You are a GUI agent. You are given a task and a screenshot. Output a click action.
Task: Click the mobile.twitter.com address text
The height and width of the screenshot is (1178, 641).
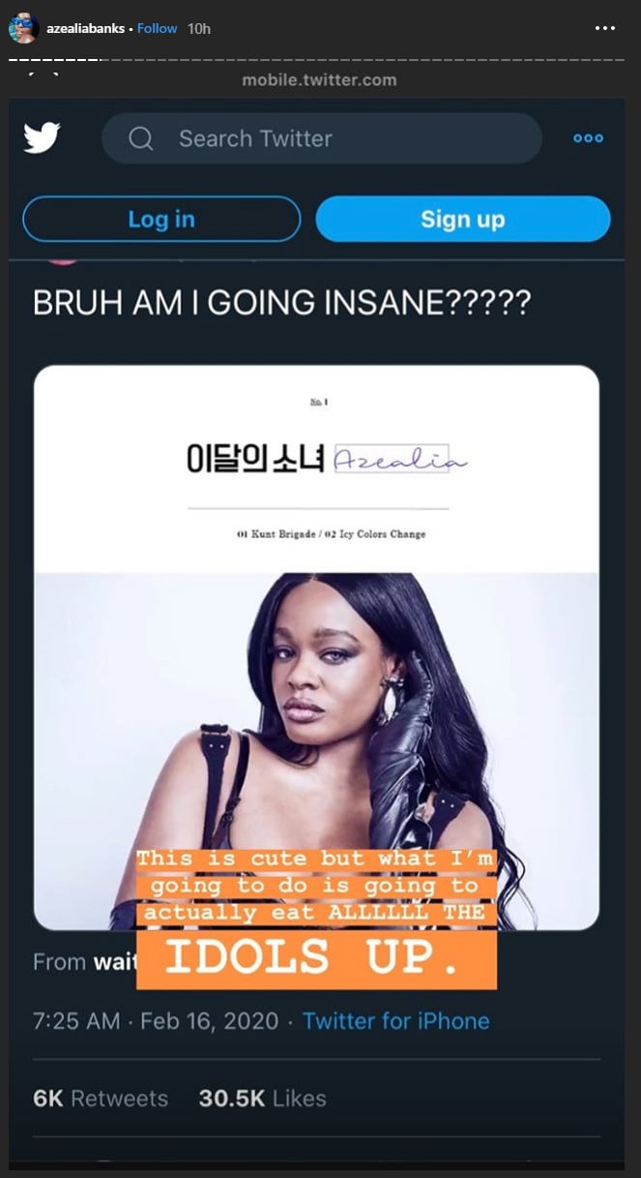coord(319,80)
